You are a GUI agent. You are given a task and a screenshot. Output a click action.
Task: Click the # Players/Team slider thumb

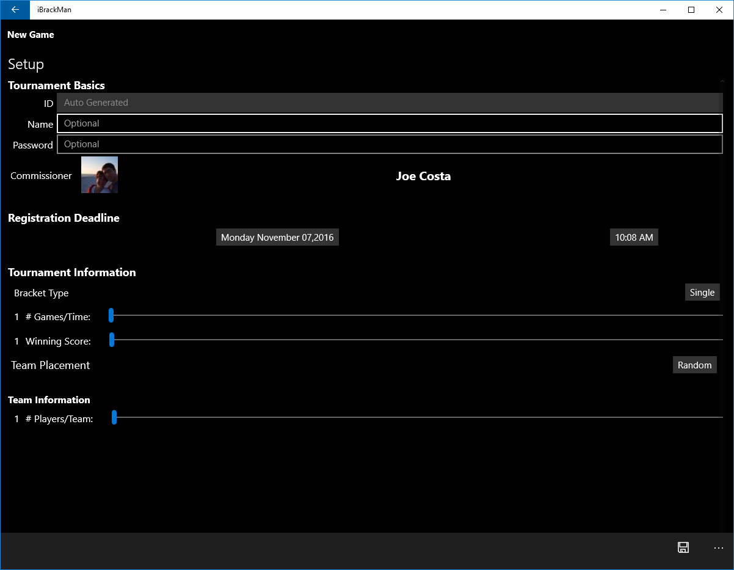[x=114, y=417]
